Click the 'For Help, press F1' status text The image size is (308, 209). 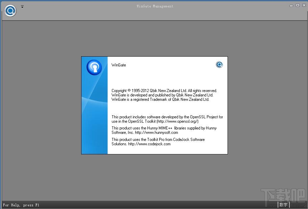click(x=21, y=205)
